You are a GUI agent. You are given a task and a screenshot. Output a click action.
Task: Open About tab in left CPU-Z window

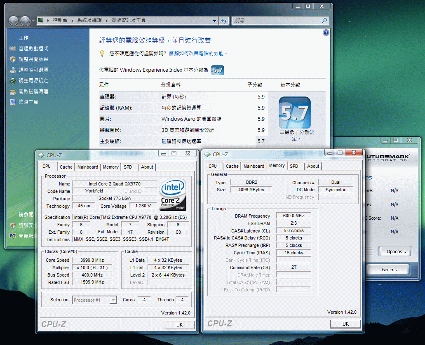(147, 167)
